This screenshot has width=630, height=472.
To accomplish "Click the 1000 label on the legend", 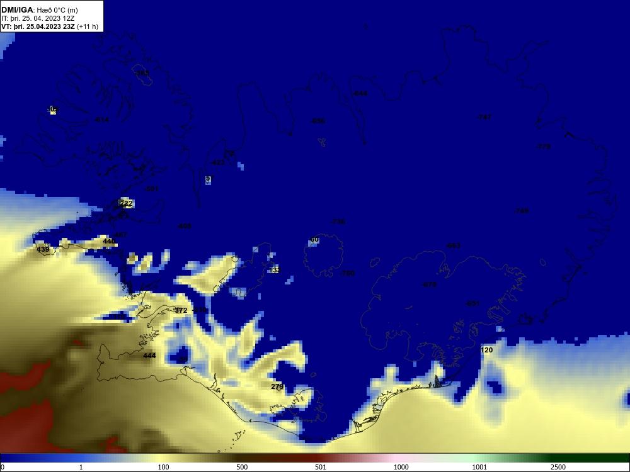I will [401, 467].
